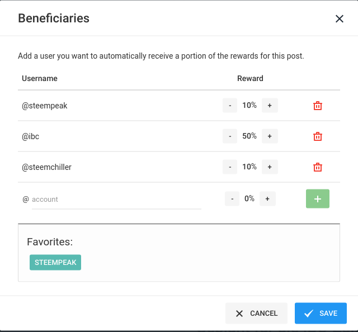Add new beneficiary with green plus button
This screenshot has height=332, width=358.
pyautogui.click(x=317, y=199)
